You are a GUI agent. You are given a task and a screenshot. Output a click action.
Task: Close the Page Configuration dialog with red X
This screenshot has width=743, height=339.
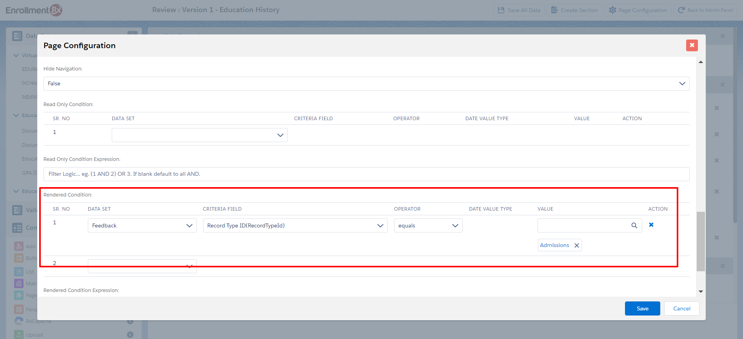692,45
